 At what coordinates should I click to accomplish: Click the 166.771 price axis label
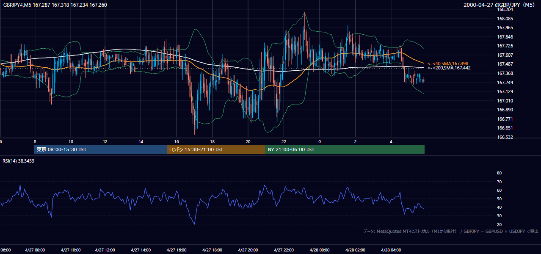(505, 119)
